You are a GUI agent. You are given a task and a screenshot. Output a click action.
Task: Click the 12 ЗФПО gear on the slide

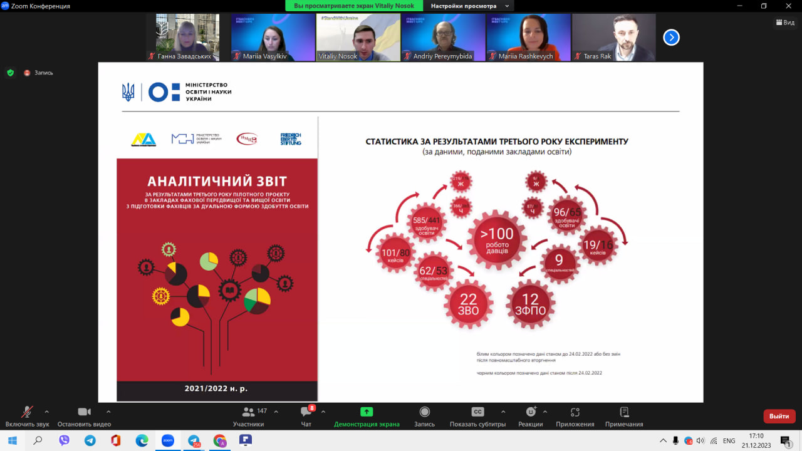pos(530,304)
